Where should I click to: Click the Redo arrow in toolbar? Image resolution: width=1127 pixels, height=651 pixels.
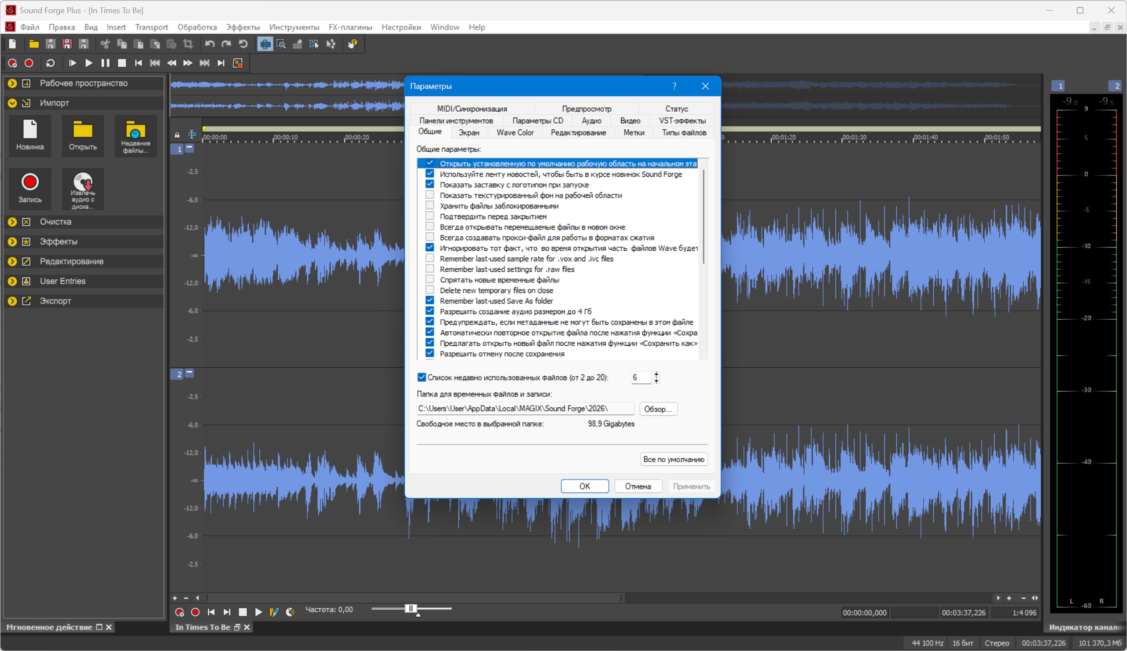pos(226,44)
